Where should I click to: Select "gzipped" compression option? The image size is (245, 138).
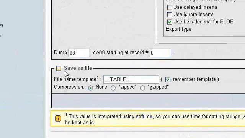(142, 88)
